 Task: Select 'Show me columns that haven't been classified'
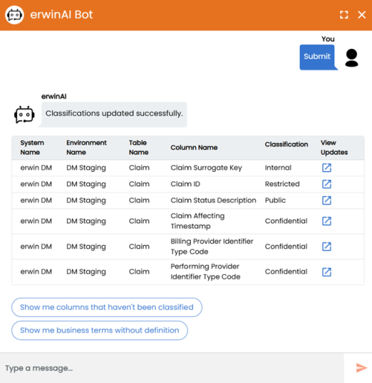[107, 307]
